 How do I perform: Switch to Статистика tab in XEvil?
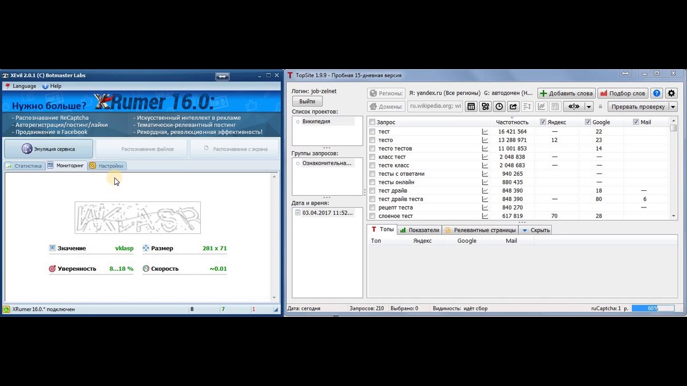point(24,166)
